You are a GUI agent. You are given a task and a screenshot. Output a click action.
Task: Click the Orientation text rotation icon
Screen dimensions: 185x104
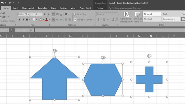pos(66,14)
